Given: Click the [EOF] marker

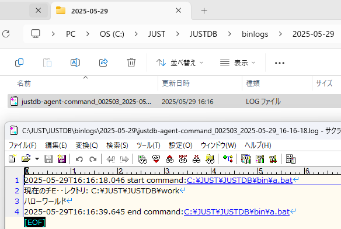Looking at the screenshot, I should (x=35, y=222).
